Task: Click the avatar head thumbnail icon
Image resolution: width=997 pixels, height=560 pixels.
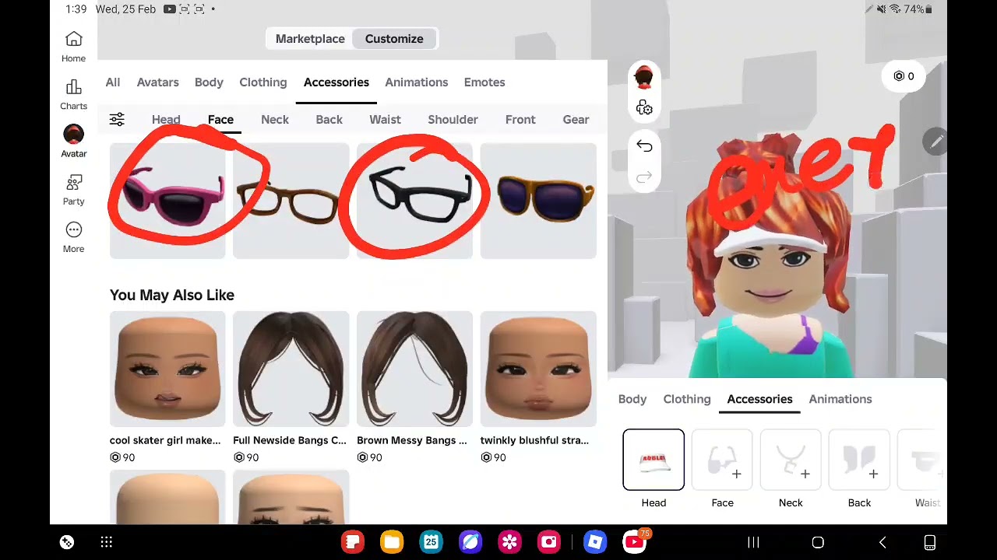Action: tap(644, 76)
